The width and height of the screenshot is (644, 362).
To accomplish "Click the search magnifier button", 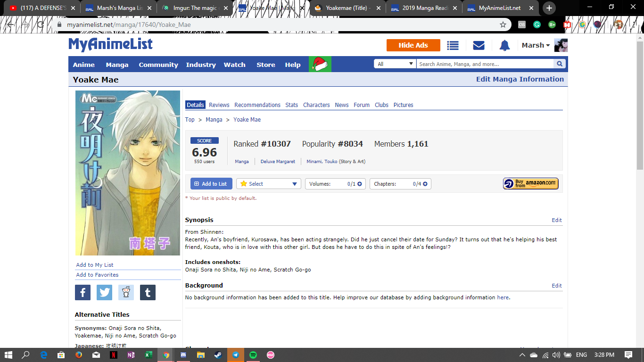I will [x=560, y=64].
